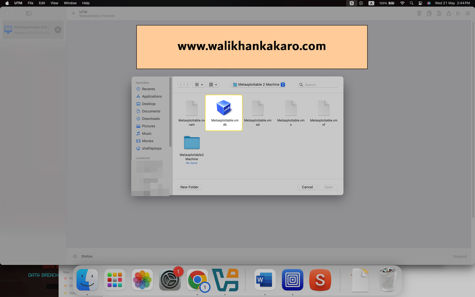Open the Edit menu
Screen dimensions: 475x297
(42, 3)
